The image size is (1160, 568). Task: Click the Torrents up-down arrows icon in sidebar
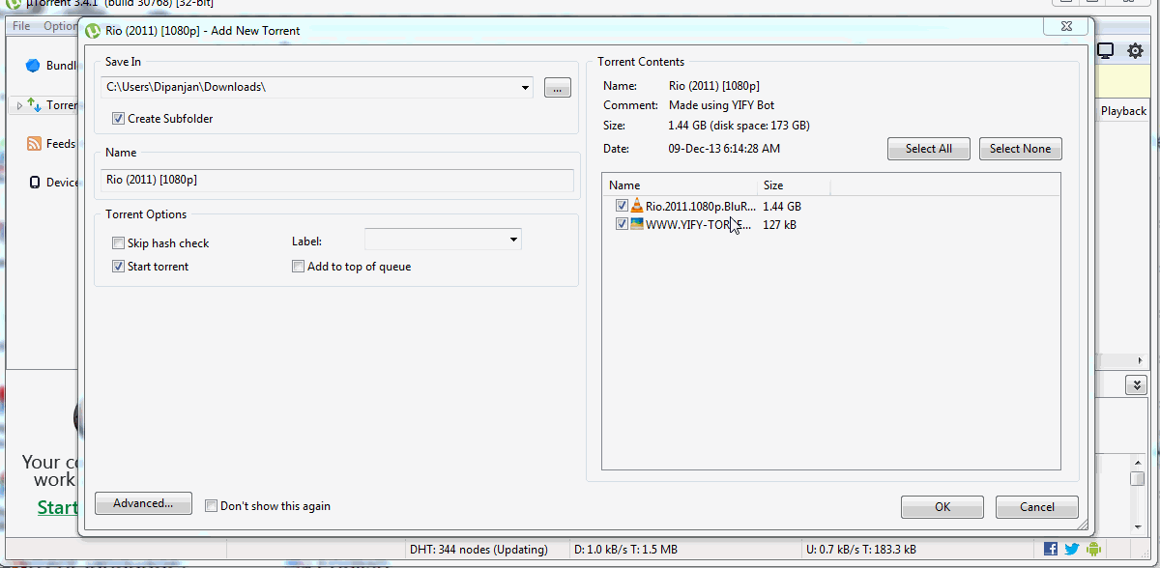tap(34, 104)
